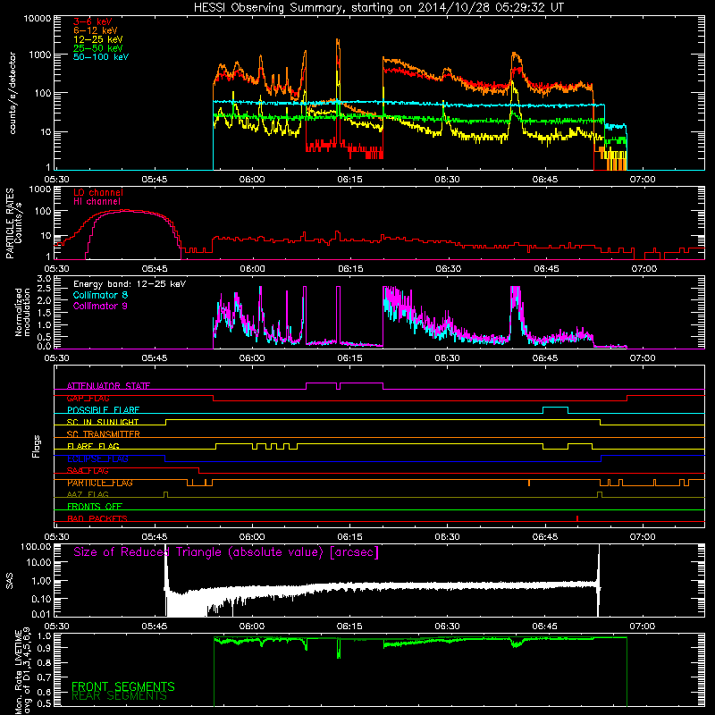Viewport: 715px width, 715px height.
Task: Select the REAR SEGMENTS legend label
Action: click(x=120, y=696)
